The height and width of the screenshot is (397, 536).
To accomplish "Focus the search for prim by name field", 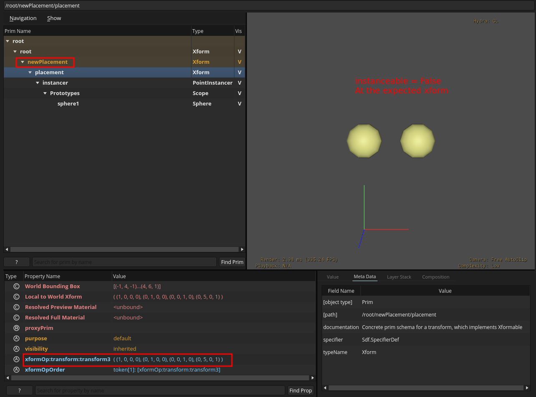I will click(x=124, y=262).
